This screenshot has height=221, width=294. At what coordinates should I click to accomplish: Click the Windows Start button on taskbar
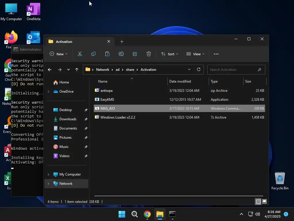(122, 214)
